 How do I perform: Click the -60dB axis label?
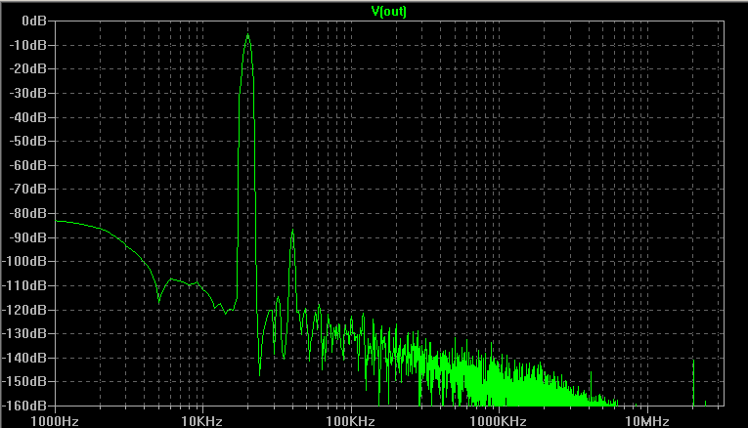pos(28,165)
